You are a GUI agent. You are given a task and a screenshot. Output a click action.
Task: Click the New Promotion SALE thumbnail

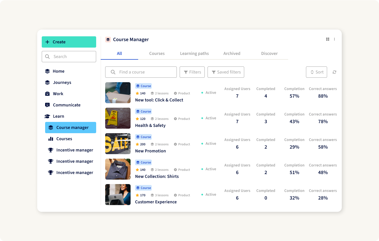pyautogui.click(x=118, y=144)
